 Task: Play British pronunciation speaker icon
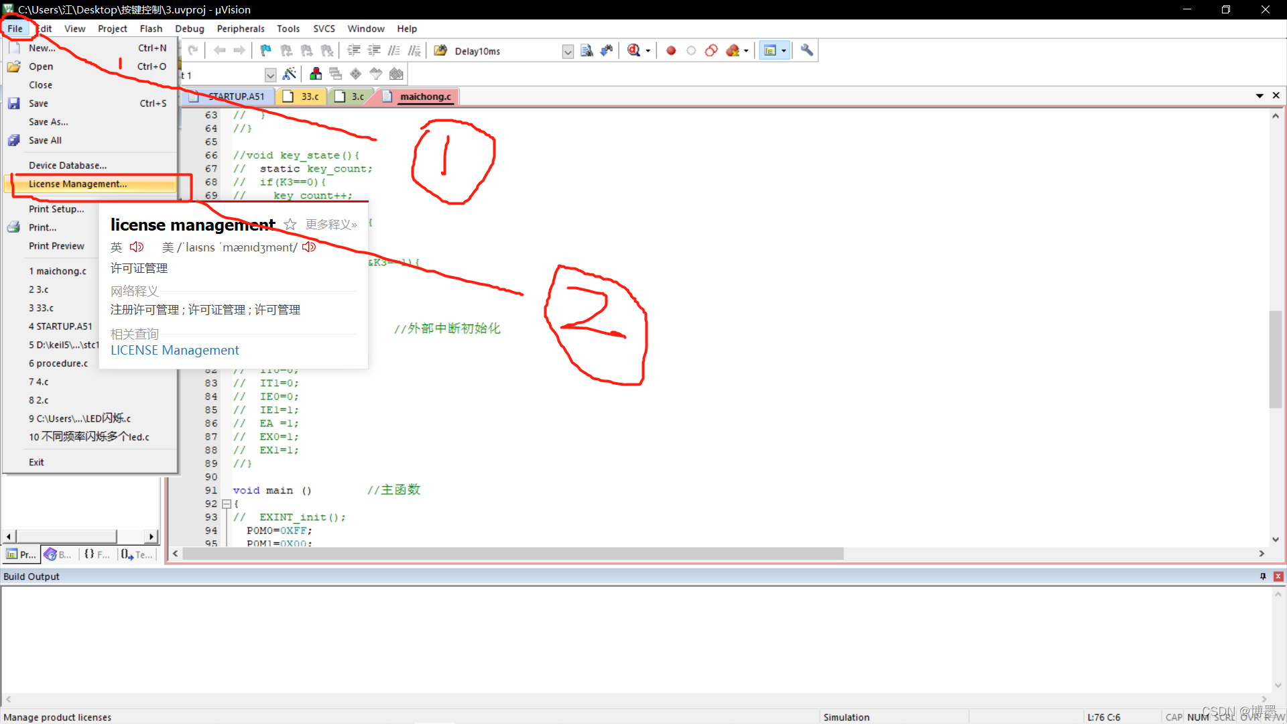click(137, 247)
